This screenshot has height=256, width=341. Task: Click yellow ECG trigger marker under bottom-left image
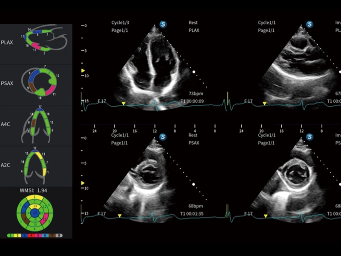pyautogui.click(x=120, y=216)
